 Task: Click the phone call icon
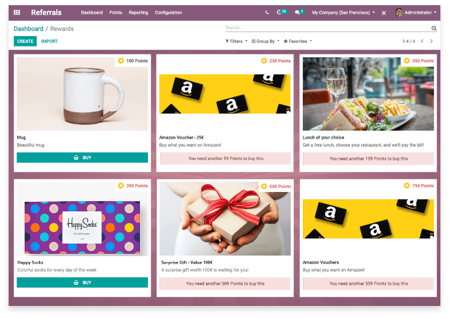[x=267, y=12]
